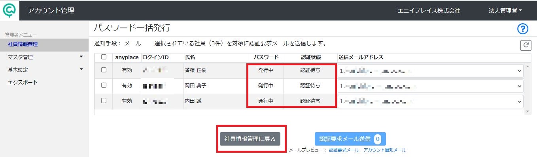
Task: Expand 基本設定 sidebar menu
Action: 44,70
